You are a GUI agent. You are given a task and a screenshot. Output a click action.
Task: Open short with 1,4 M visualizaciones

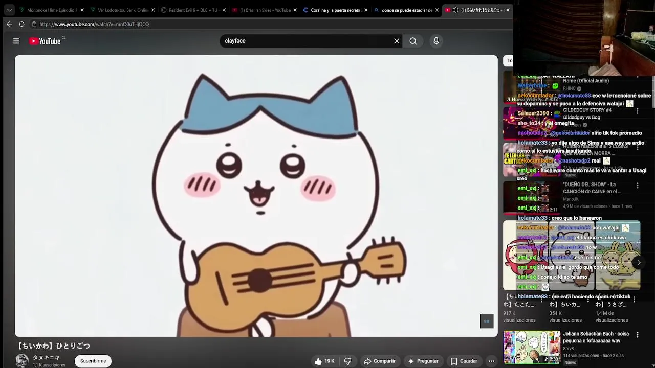[x=618, y=256]
